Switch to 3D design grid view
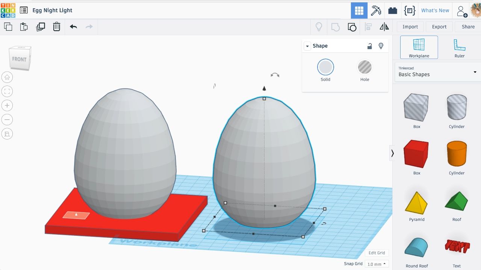The height and width of the screenshot is (270, 481). coord(359,10)
